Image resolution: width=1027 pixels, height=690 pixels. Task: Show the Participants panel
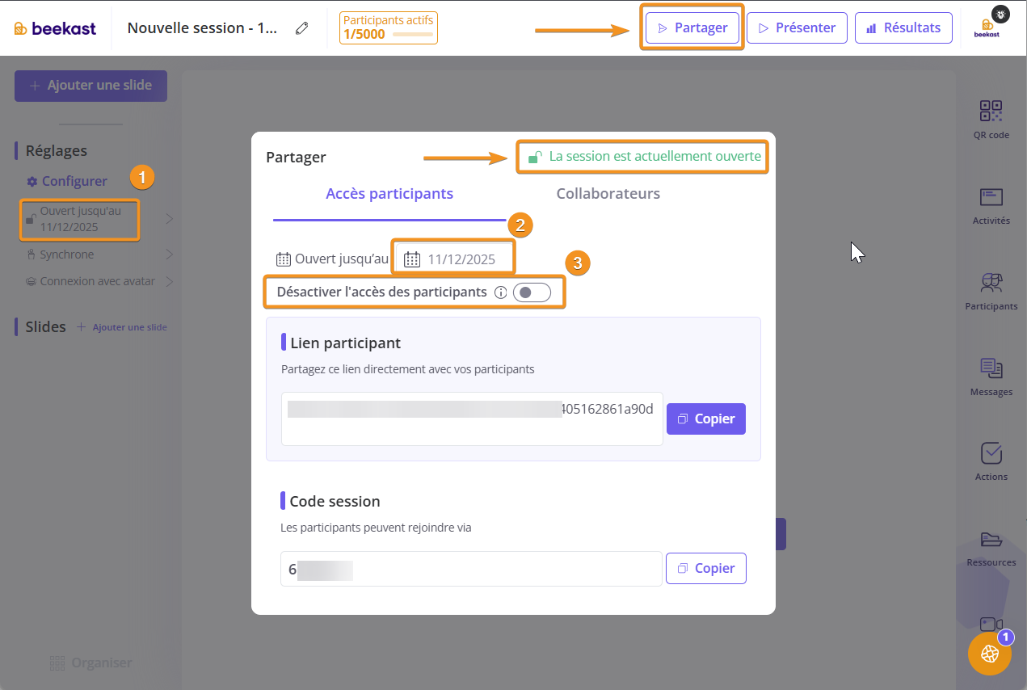pyautogui.click(x=991, y=291)
